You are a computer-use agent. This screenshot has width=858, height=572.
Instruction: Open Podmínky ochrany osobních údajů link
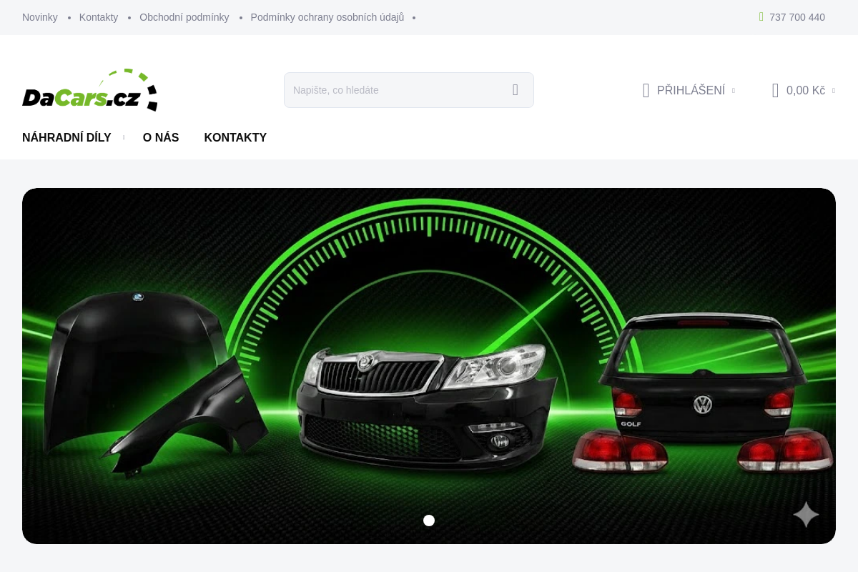pos(327,17)
